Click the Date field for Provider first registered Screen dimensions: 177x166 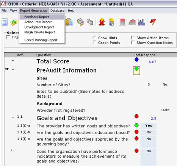pos(165,110)
